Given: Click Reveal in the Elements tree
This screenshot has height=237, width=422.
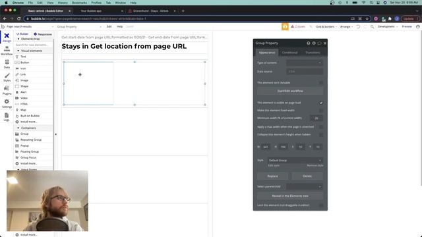Looking at the screenshot, I should pos(290,196).
